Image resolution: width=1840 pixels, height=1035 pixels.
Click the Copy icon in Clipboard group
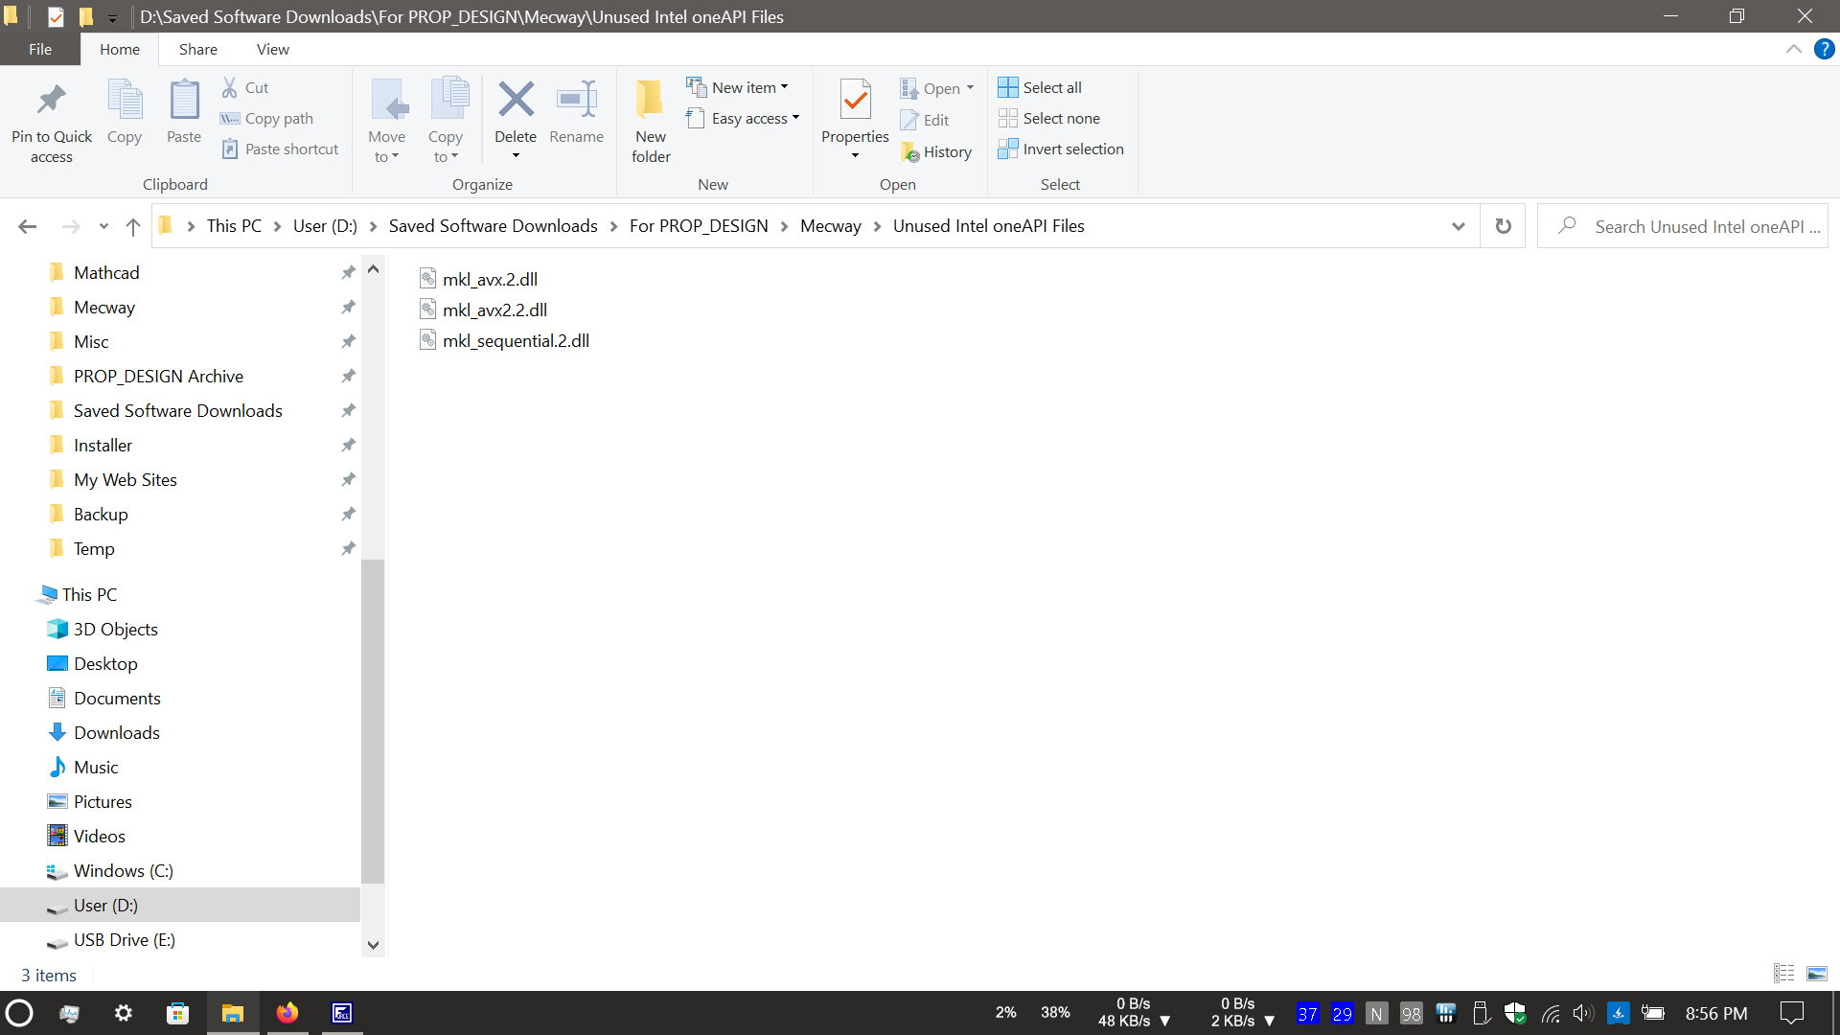[x=125, y=100]
